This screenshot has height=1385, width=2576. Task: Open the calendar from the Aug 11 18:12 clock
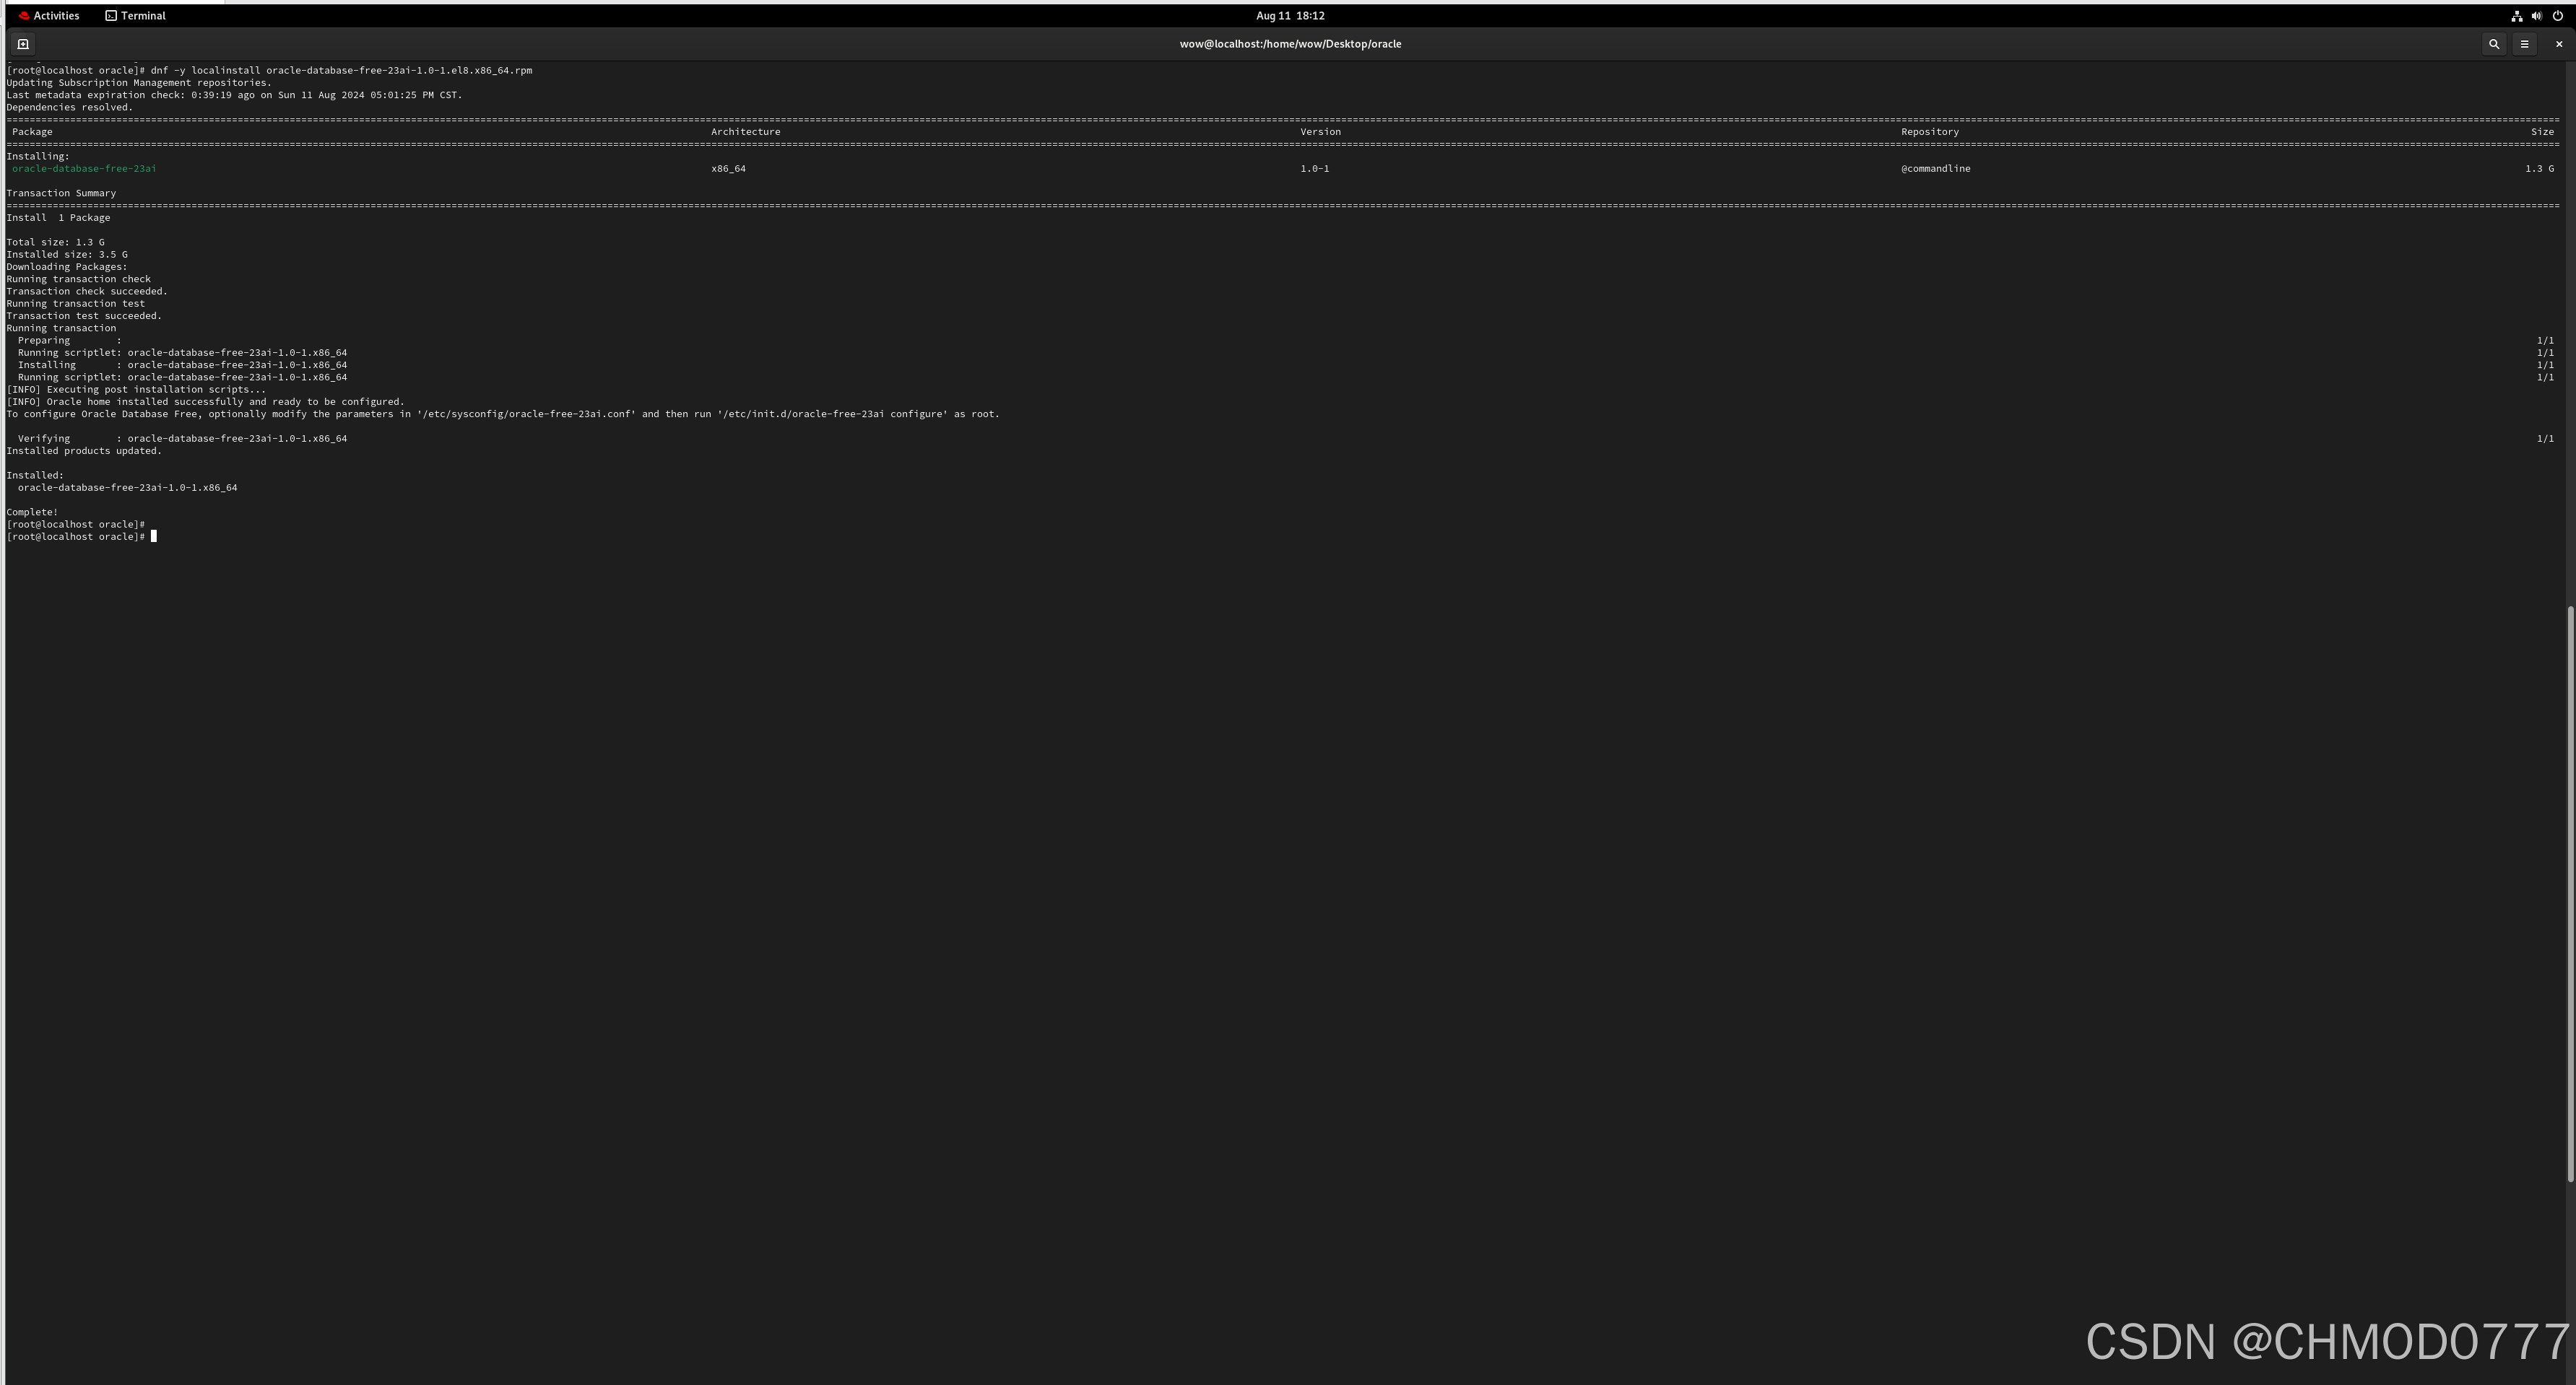(x=1290, y=16)
